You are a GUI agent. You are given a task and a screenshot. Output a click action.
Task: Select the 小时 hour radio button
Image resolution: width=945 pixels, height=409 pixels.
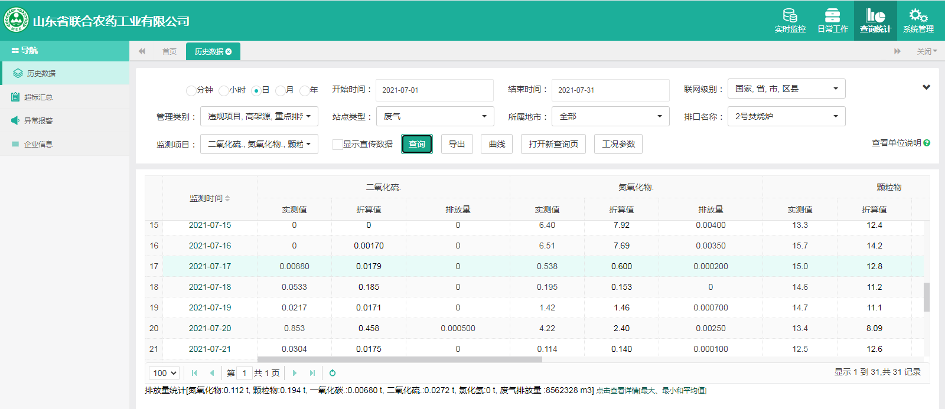(x=223, y=90)
